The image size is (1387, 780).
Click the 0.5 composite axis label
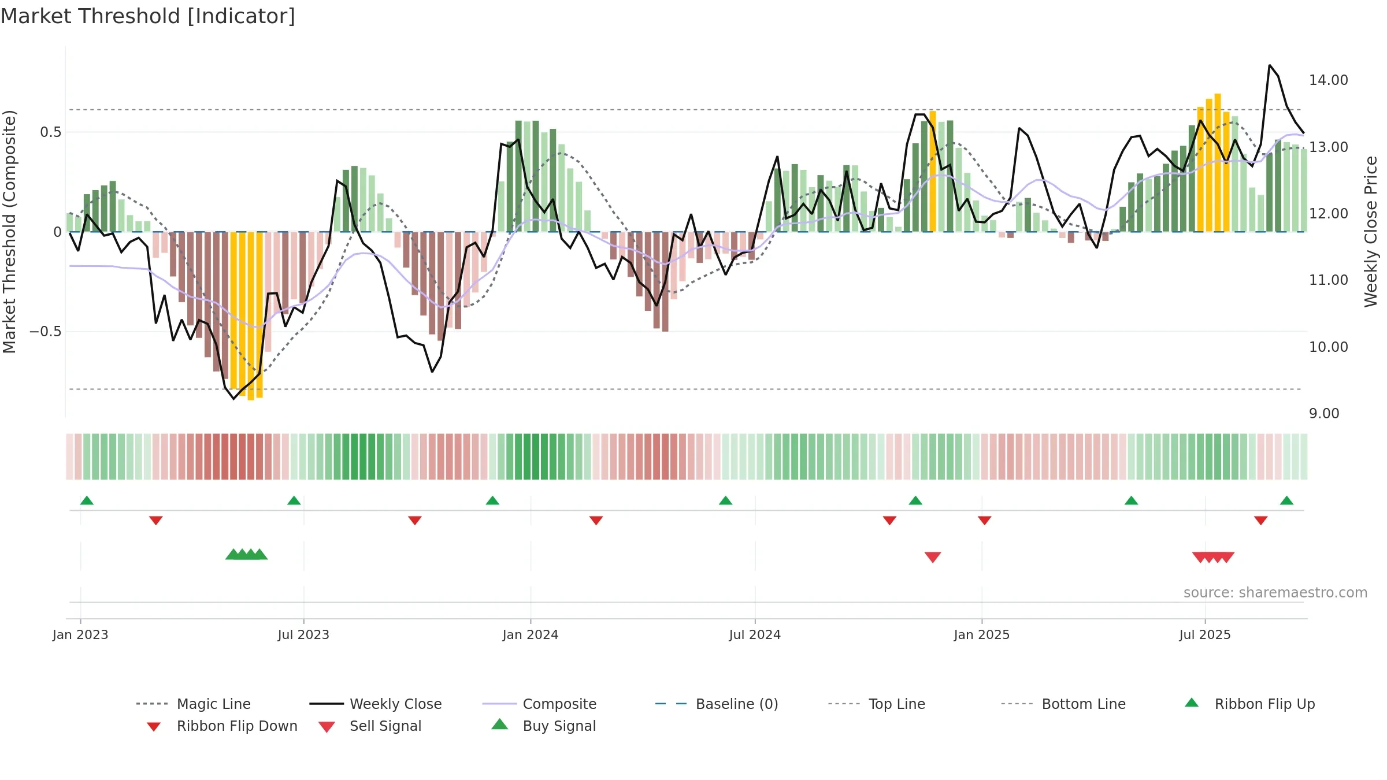point(50,132)
